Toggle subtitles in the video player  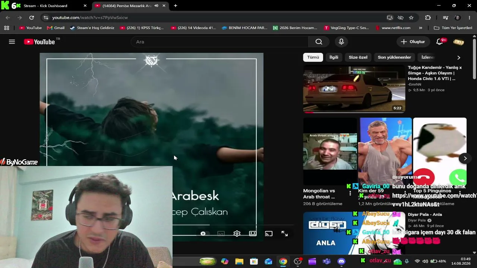point(221,234)
